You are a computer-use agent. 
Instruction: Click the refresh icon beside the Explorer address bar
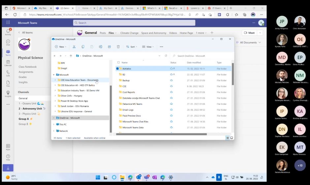(166, 56)
